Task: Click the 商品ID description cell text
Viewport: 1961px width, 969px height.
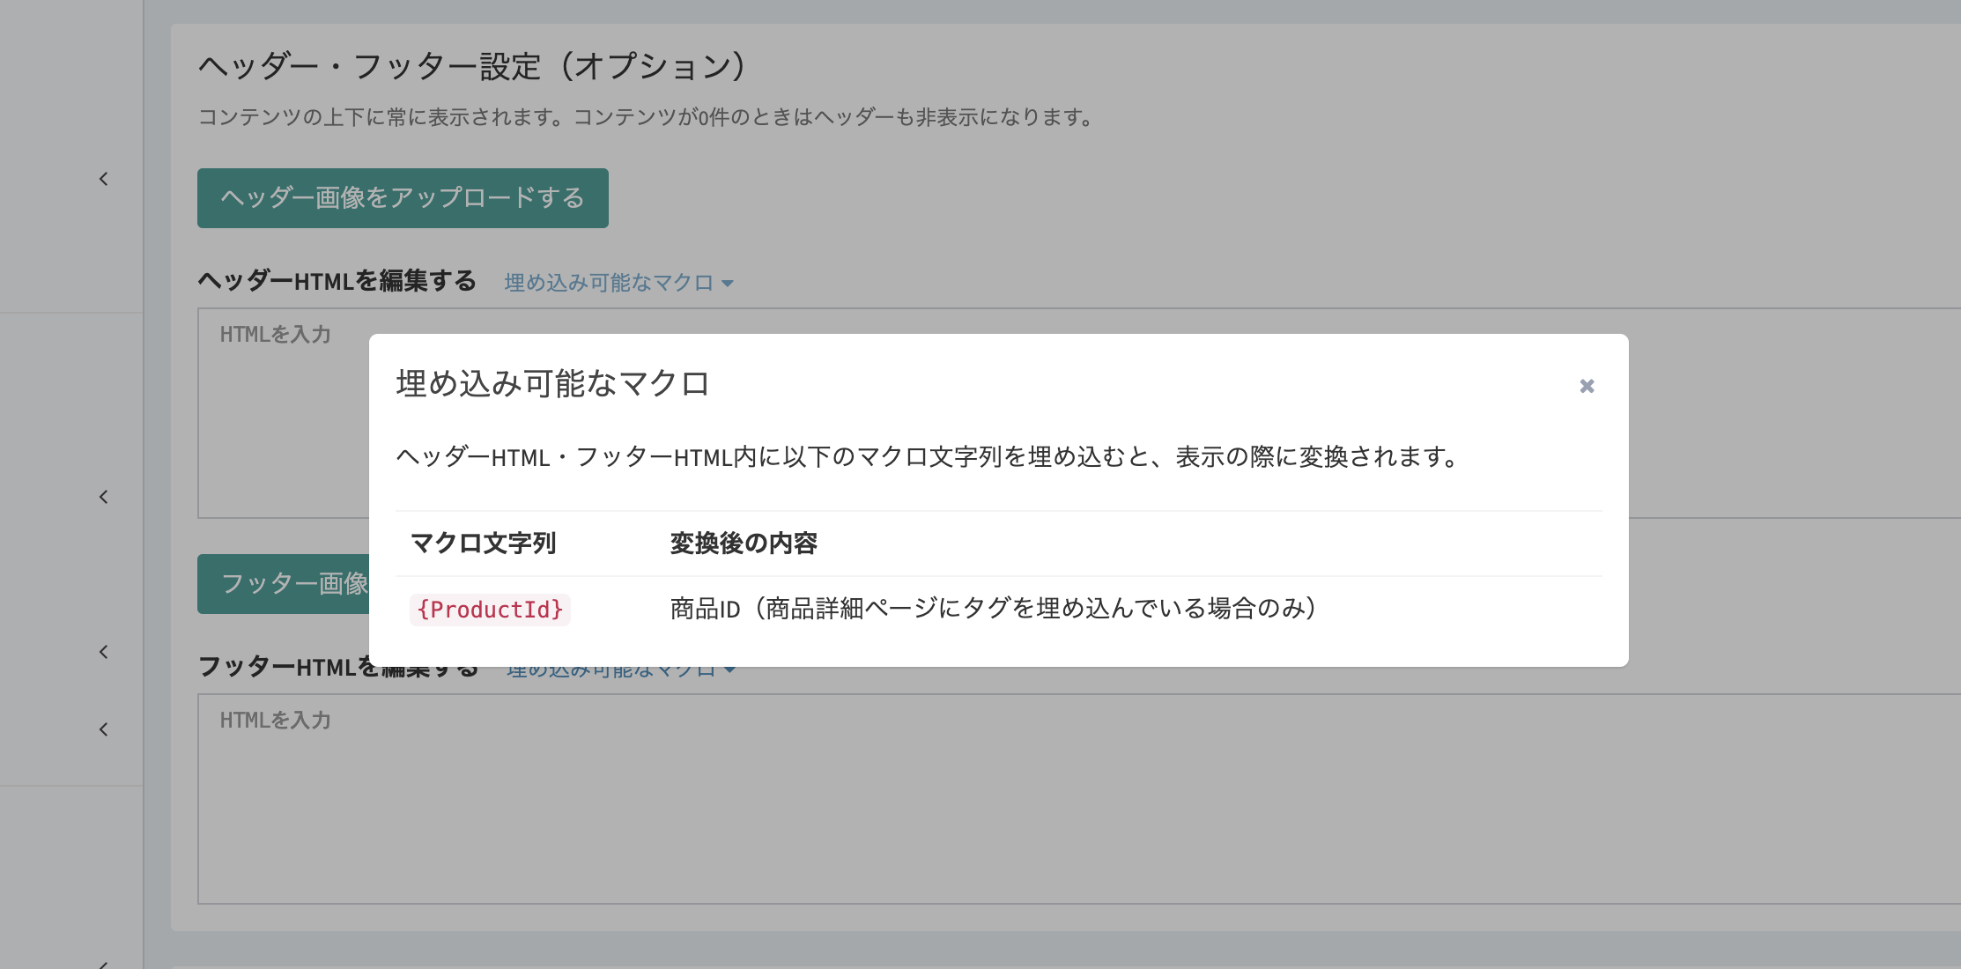Action: tap(993, 609)
